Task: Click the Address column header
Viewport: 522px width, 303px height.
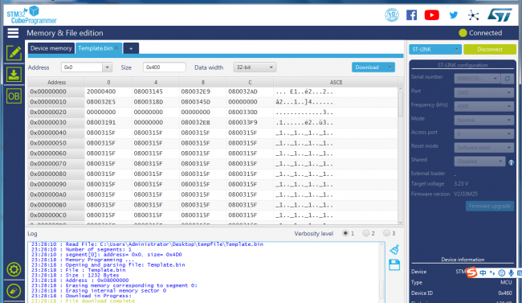Action: click(56, 82)
